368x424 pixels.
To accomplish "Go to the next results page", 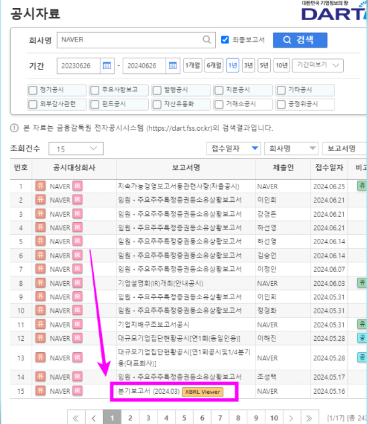I will tap(291, 418).
